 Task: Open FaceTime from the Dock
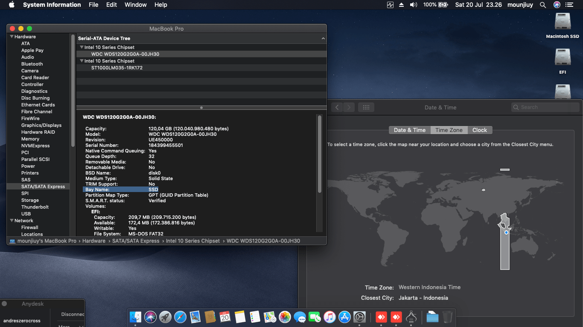315,317
